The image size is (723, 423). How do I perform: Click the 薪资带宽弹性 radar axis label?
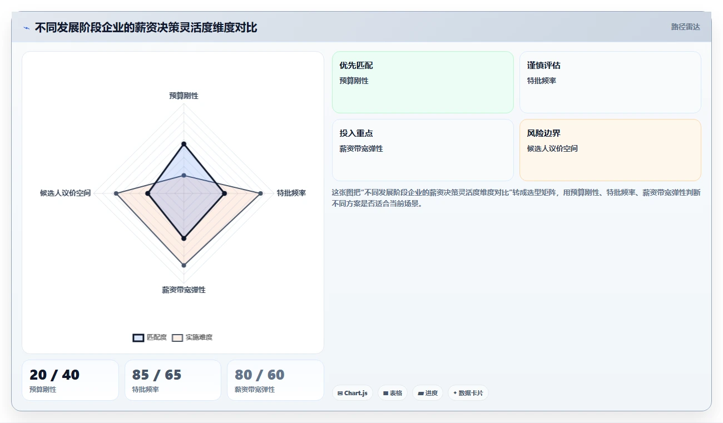point(184,290)
